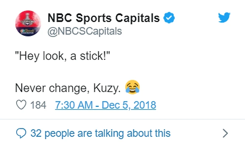This screenshot has height=144, width=245.
Task: Open the 7:30 AM - Dec 5, 2018 timestamp
Action: (x=105, y=105)
